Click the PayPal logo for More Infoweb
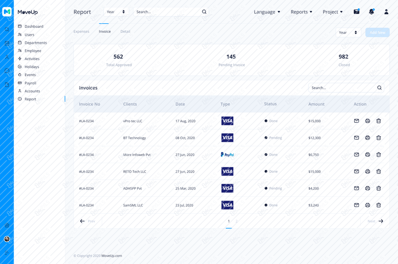 pos(227,155)
